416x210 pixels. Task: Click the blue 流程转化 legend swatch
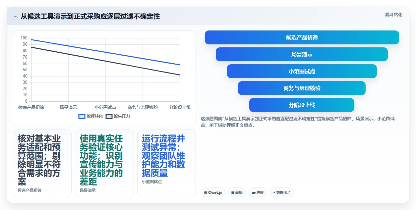click(x=82, y=116)
